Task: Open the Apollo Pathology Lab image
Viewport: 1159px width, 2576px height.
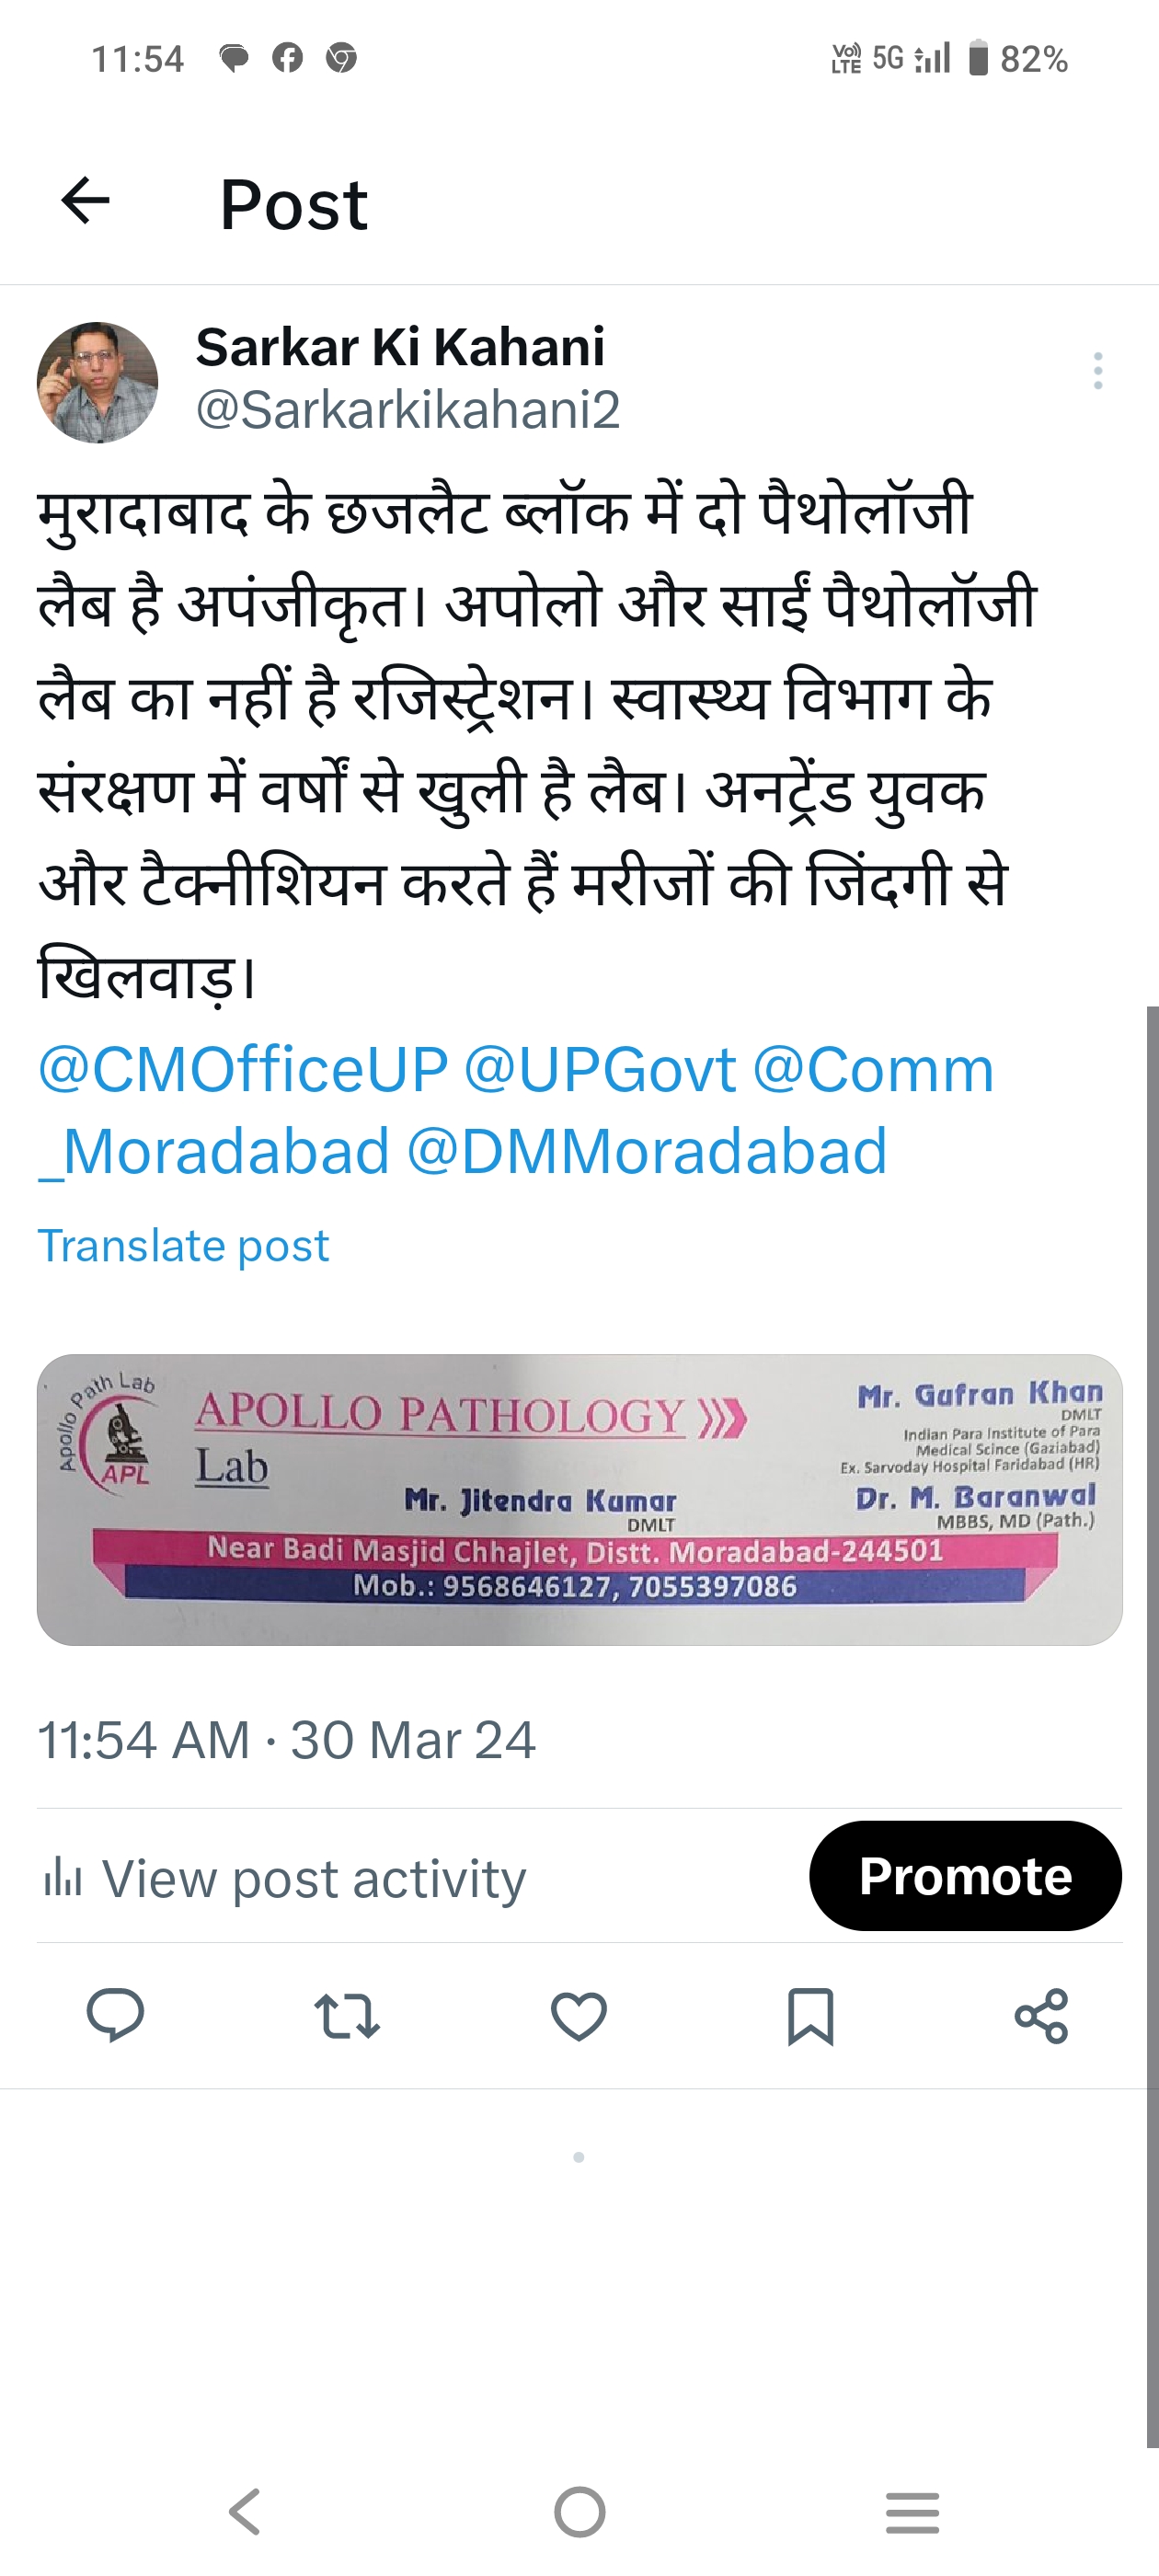Action: [x=580, y=1499]
